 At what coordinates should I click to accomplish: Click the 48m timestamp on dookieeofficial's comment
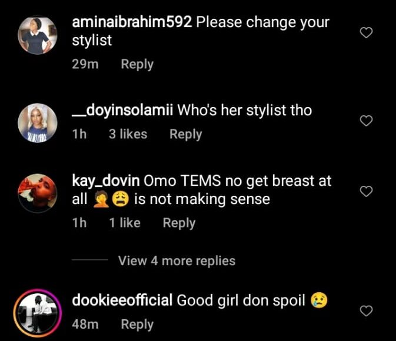(x=85, y=324)
